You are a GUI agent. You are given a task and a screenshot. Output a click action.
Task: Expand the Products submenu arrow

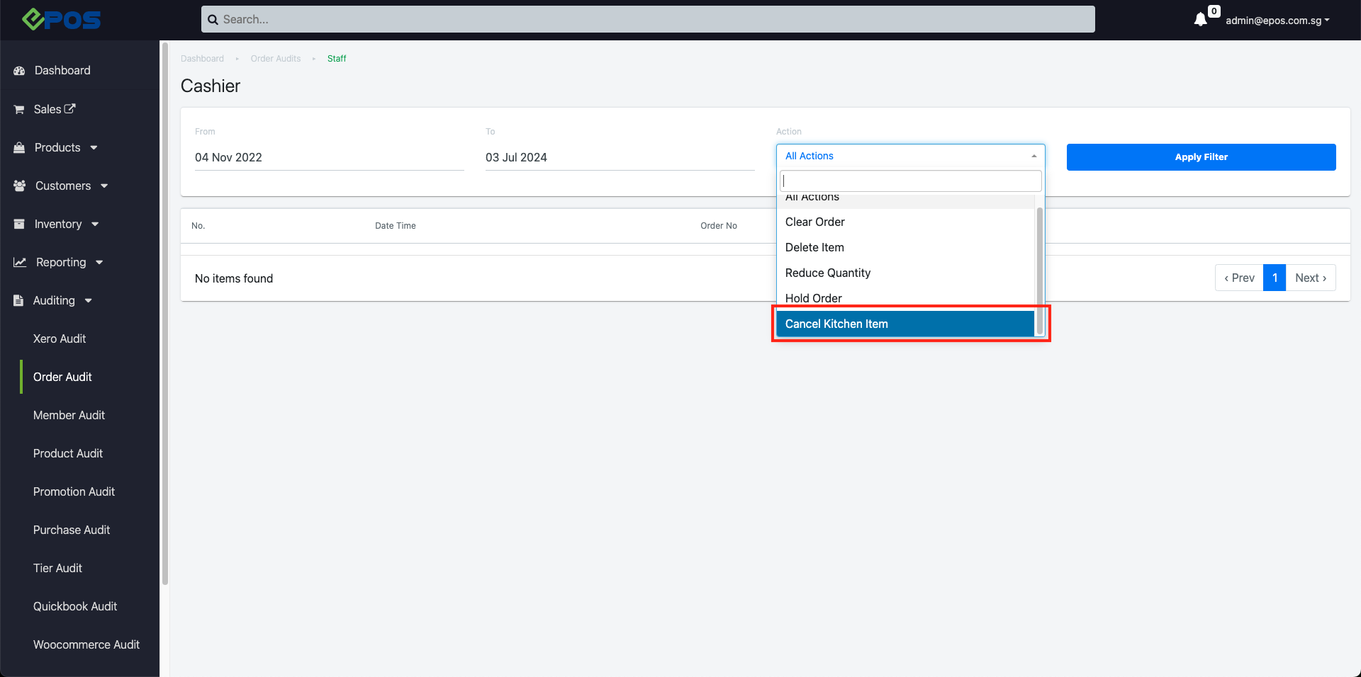click(x=94, y=148)
